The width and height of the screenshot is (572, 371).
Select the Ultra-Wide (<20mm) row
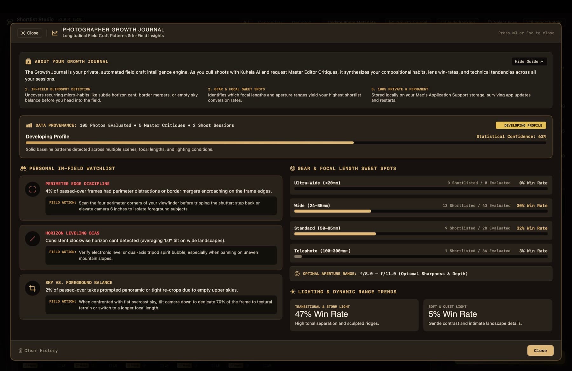pos(421,185)
